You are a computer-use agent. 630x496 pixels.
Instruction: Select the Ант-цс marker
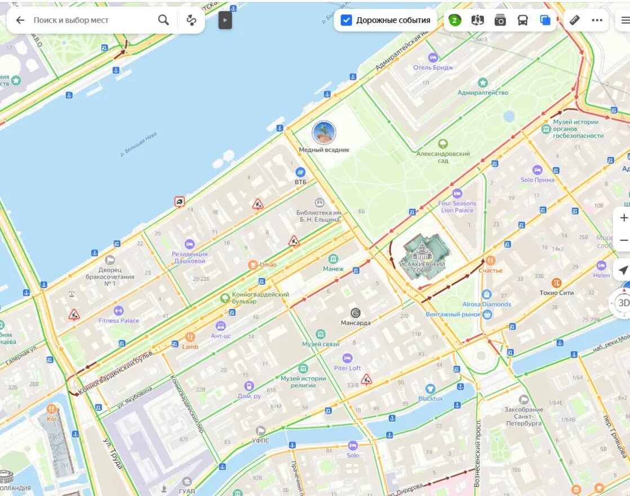pyautogui.click(x=220, y=326)
